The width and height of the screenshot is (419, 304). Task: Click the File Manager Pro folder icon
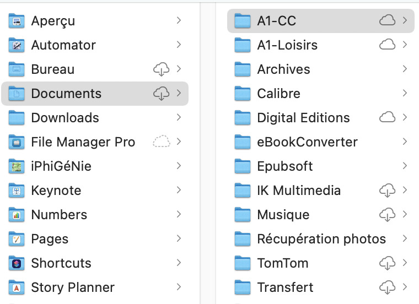pos(17,142)
